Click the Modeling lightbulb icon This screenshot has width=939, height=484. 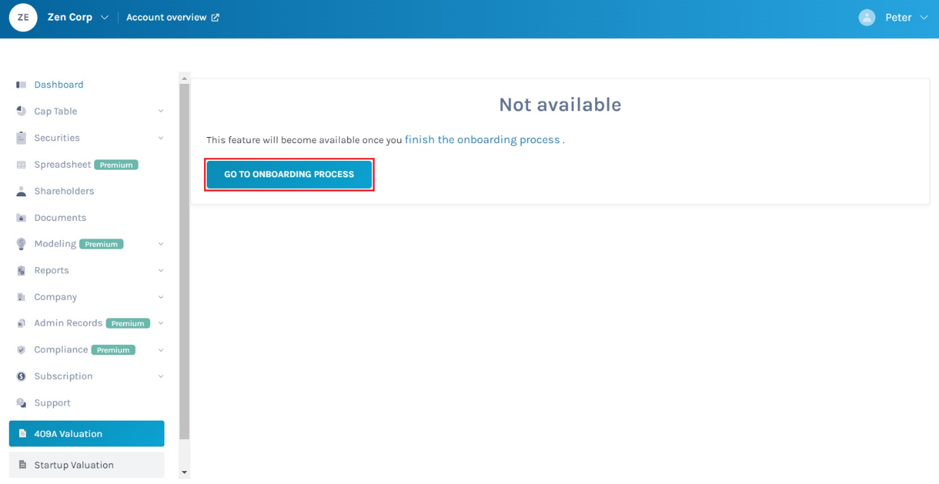click(21, 244)
